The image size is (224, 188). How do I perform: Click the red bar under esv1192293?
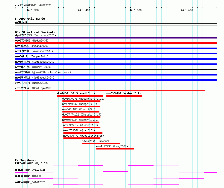tap(115, 149)
